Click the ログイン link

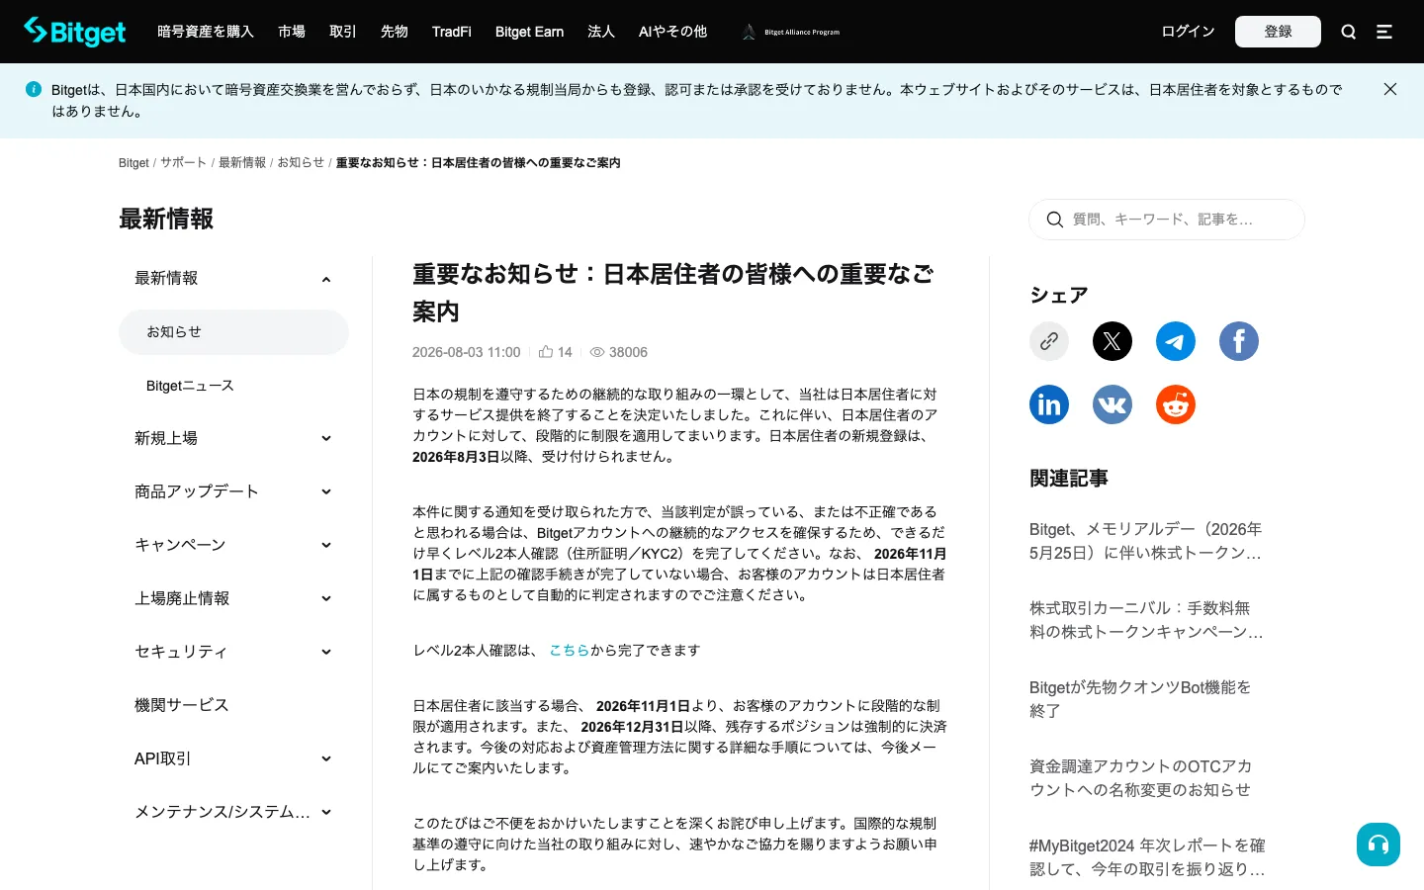pos(1188,32)
